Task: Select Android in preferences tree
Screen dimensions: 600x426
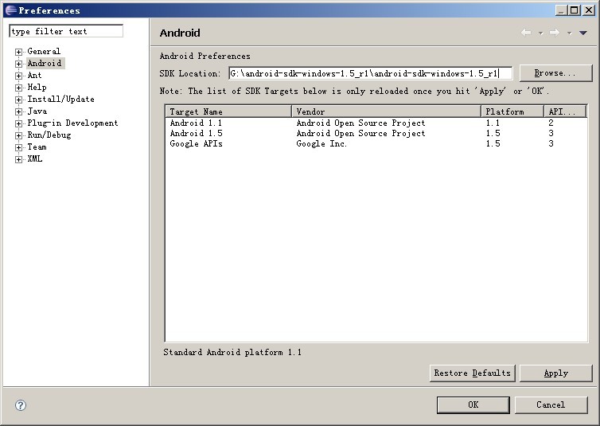Action: (x=45, y=63)
